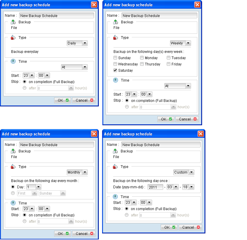Select the First weekday radio in Monthly dialog
This screenshot has height=240, width=247.
(x=13, y=193)
